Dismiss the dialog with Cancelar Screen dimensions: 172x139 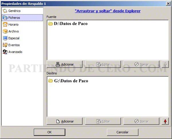(122, 132)
